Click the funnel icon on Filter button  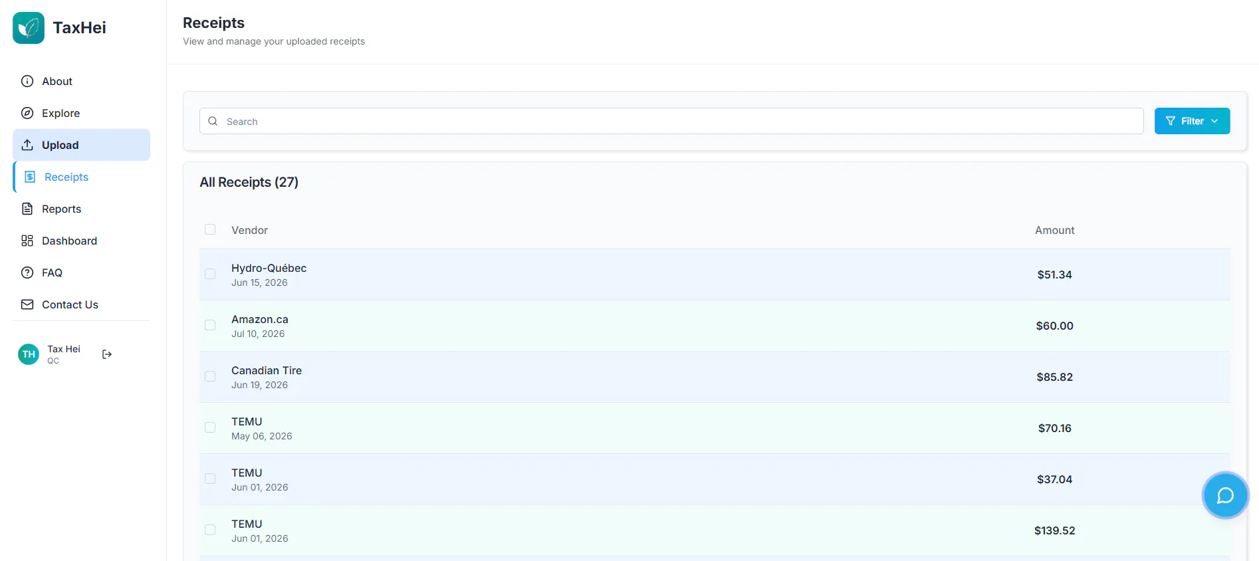(x=1171, y=121)
